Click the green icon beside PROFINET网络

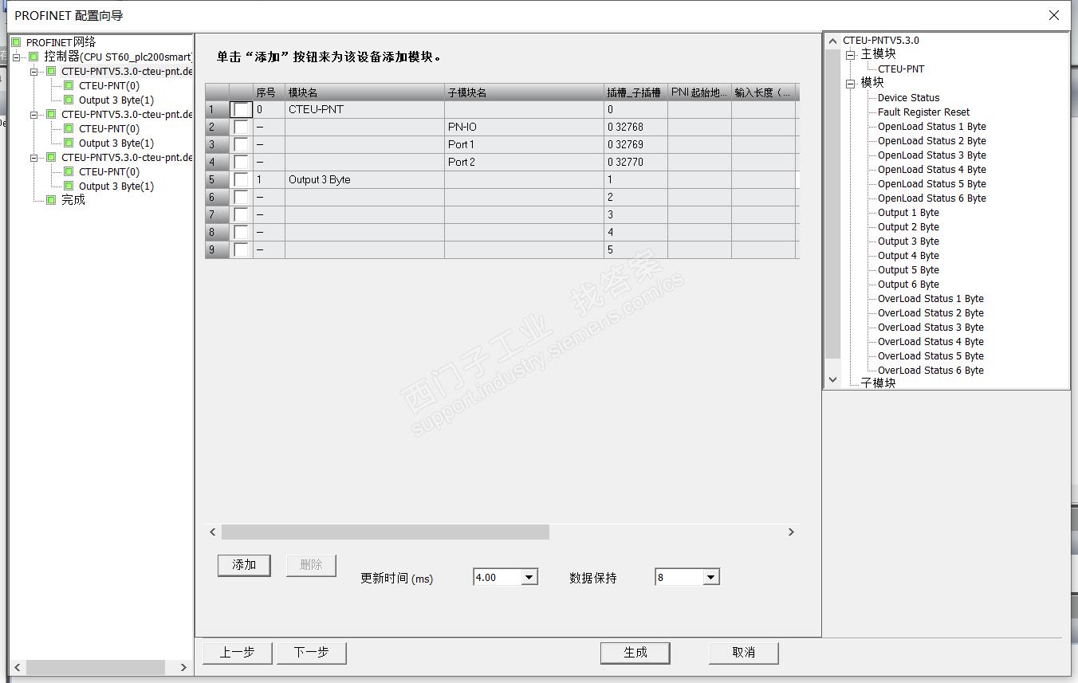[x=16, y=42]
